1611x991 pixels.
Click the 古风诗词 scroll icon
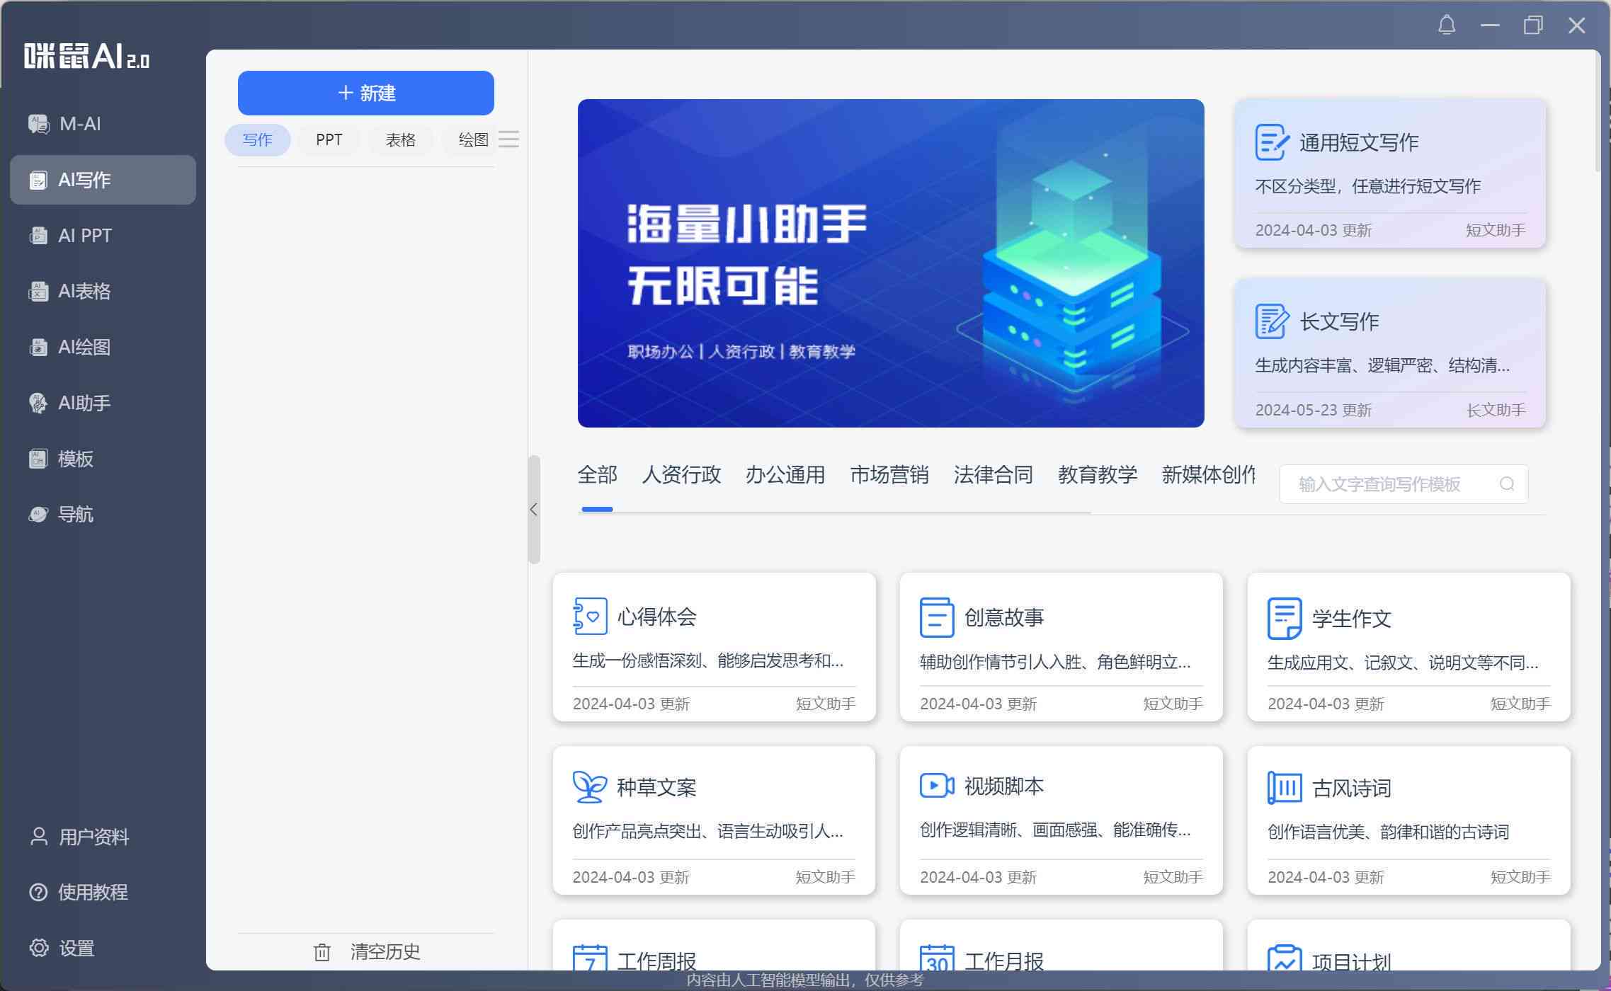tap(1284, 787)
